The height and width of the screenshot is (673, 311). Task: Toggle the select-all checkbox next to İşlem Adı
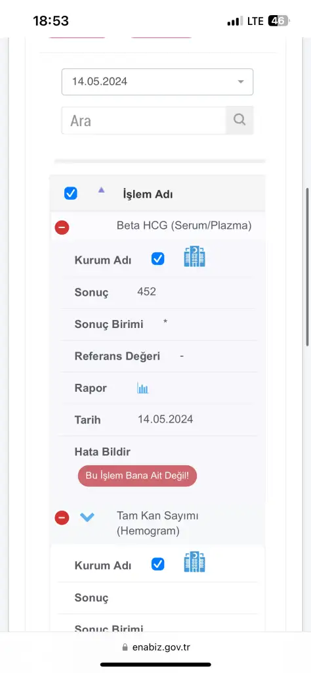pyautogui.click(x=71, y=194)
